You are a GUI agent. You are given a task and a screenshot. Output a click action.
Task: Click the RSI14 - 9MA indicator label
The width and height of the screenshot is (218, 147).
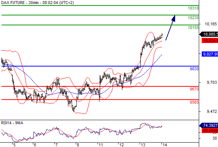(12, 123)
